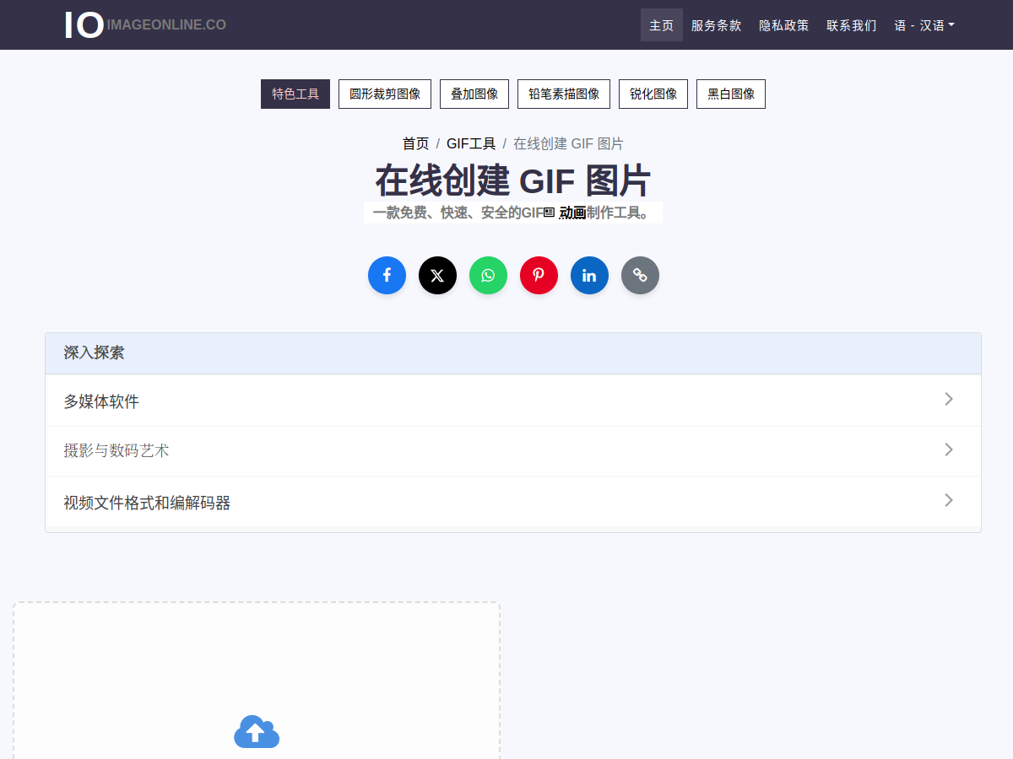This screenshot has width=1013, height=759.
Task: Open the 锐化图像 tool
Action: tap(653, 94)
